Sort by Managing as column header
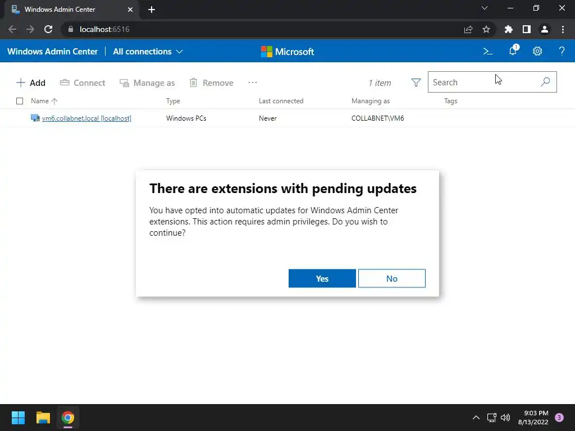575x431 pixels. [371, 101]
